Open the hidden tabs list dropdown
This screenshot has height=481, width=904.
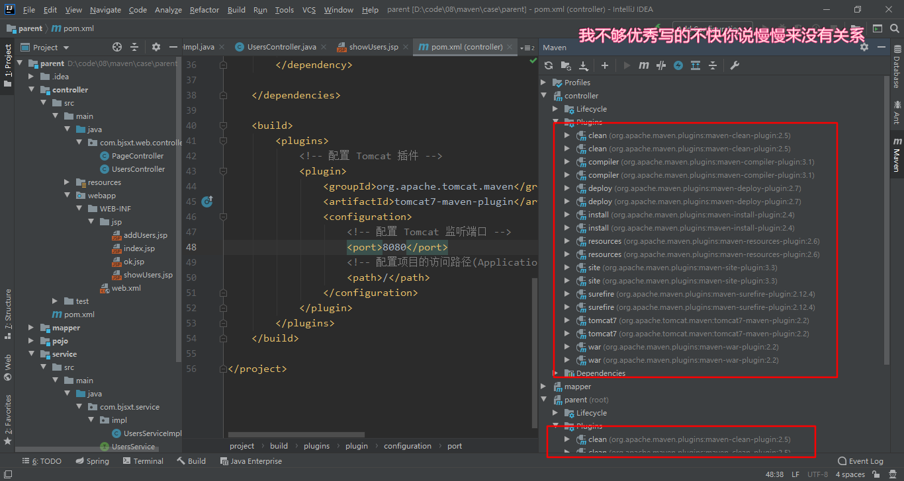(527, 48)
